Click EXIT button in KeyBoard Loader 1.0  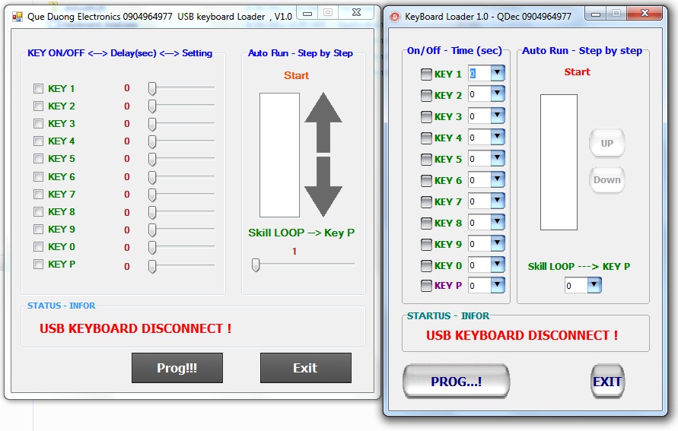[607, 382]
